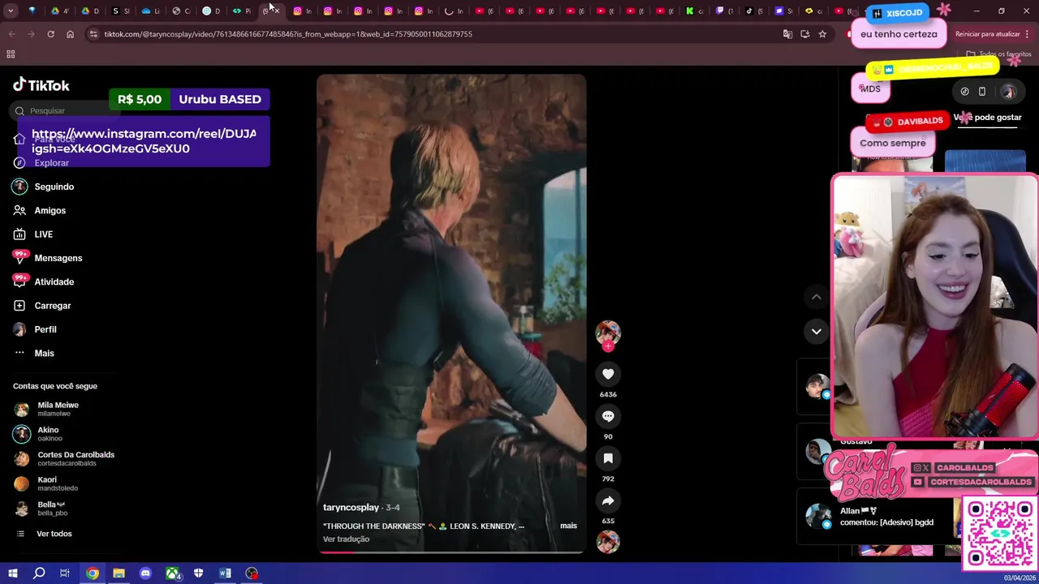The width and height of the screenshot is (1039, 584).
Task: Open the tab search dropdown arrow
Action: pyautogui.click(x=11, y=11)
